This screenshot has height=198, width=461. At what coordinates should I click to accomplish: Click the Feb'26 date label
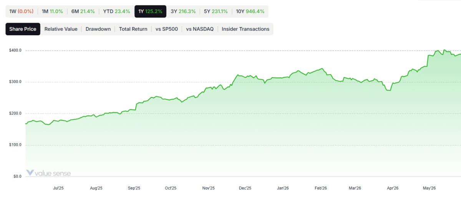click(x=321, y=188)
